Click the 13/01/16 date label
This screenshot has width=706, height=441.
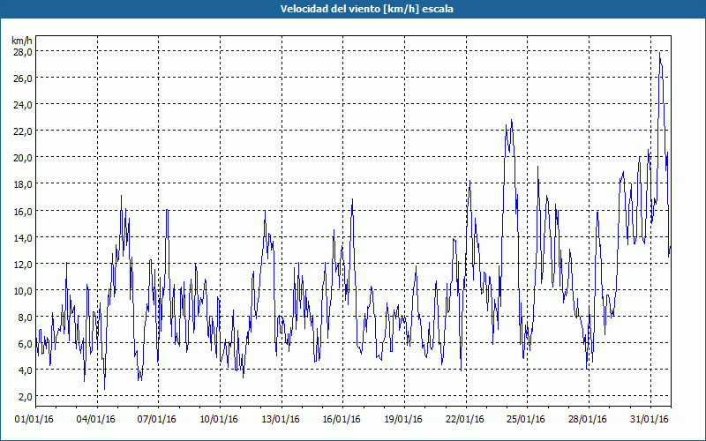[x=281, y=420]
